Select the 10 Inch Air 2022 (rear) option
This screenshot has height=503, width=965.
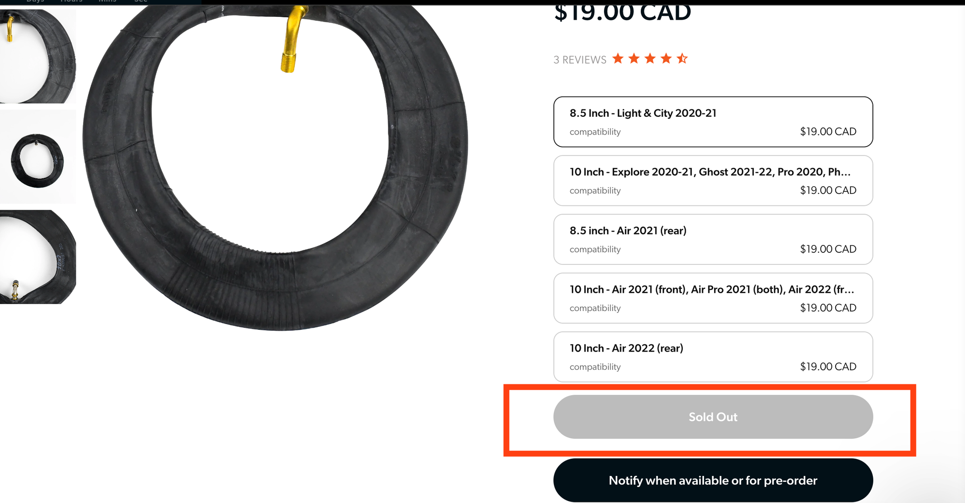click(x=713, y=357)
